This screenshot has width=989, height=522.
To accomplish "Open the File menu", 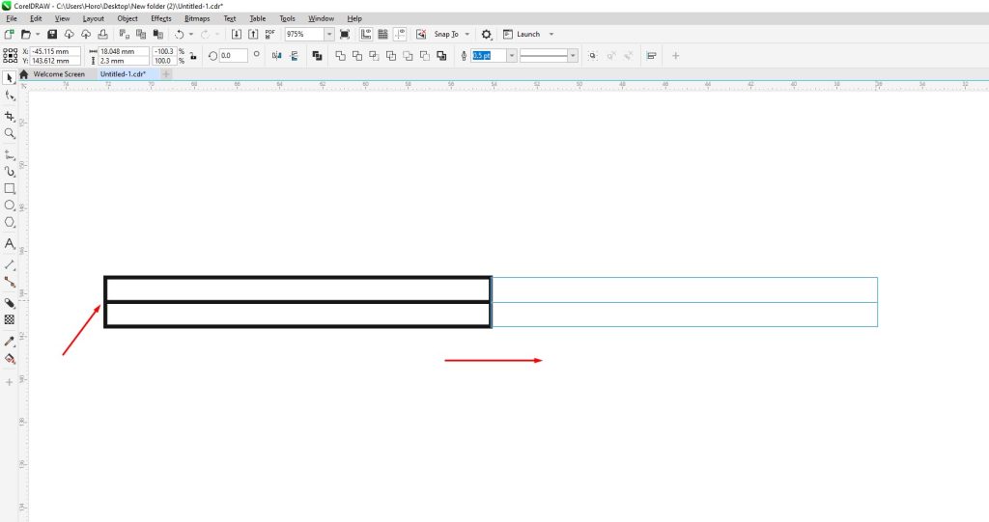I will [12, 18].
